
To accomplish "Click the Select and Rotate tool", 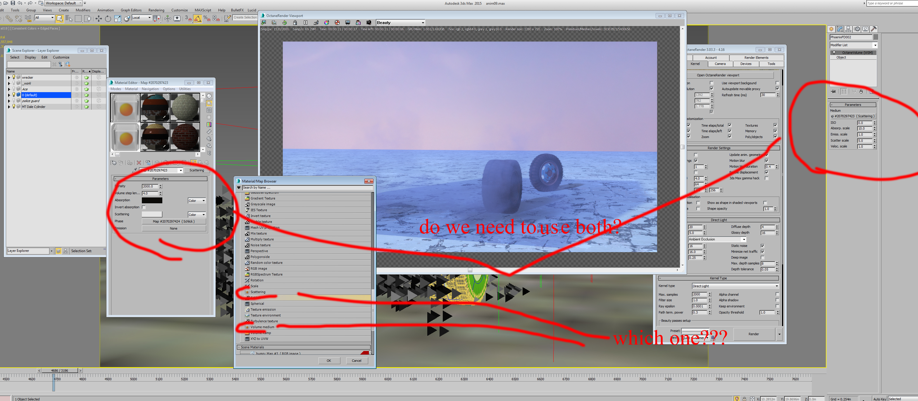I will click(x=108, y=18).
